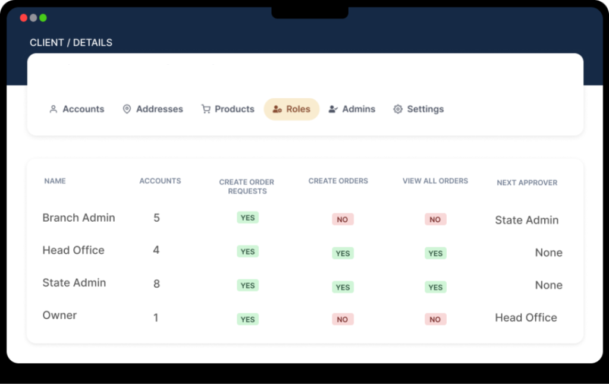Screen dimensions: 609x384
Task: Click the CLIENT / DETAILS breadcrumb
Action: click(x=71, y=43)
